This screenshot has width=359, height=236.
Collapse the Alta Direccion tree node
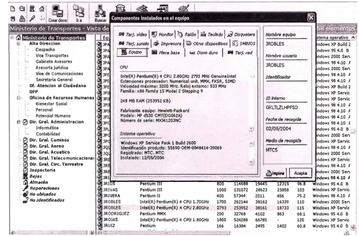coord(19,43)
